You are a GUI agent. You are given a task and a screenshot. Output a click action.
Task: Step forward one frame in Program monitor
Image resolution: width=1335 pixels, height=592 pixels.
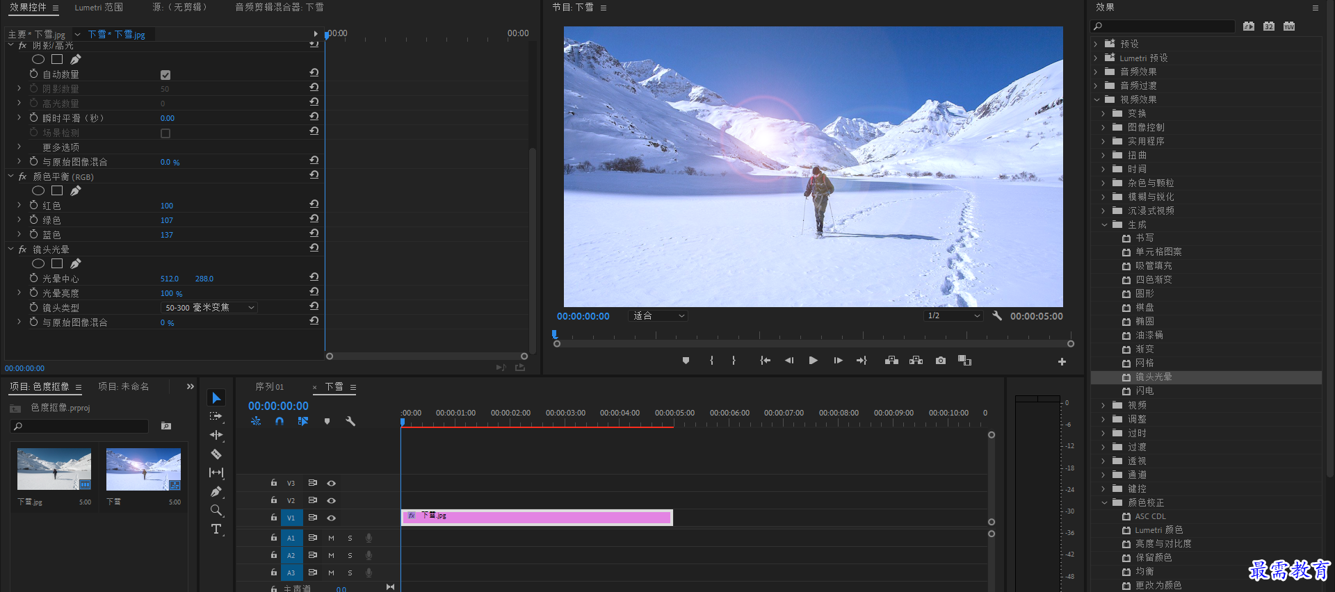tap(838, 361)
